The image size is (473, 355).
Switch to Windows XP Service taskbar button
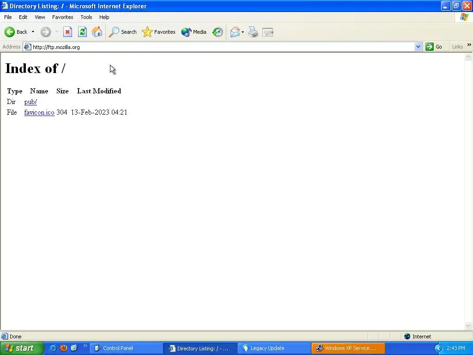pyautogui.click(x=348, y=349)
